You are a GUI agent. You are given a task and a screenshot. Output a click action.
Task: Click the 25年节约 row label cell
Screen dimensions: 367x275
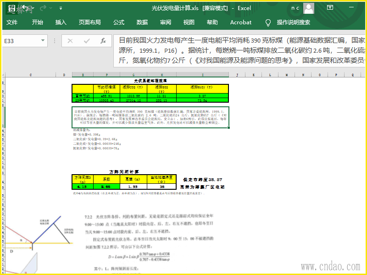pyautogui.click(x=83, y=100)
